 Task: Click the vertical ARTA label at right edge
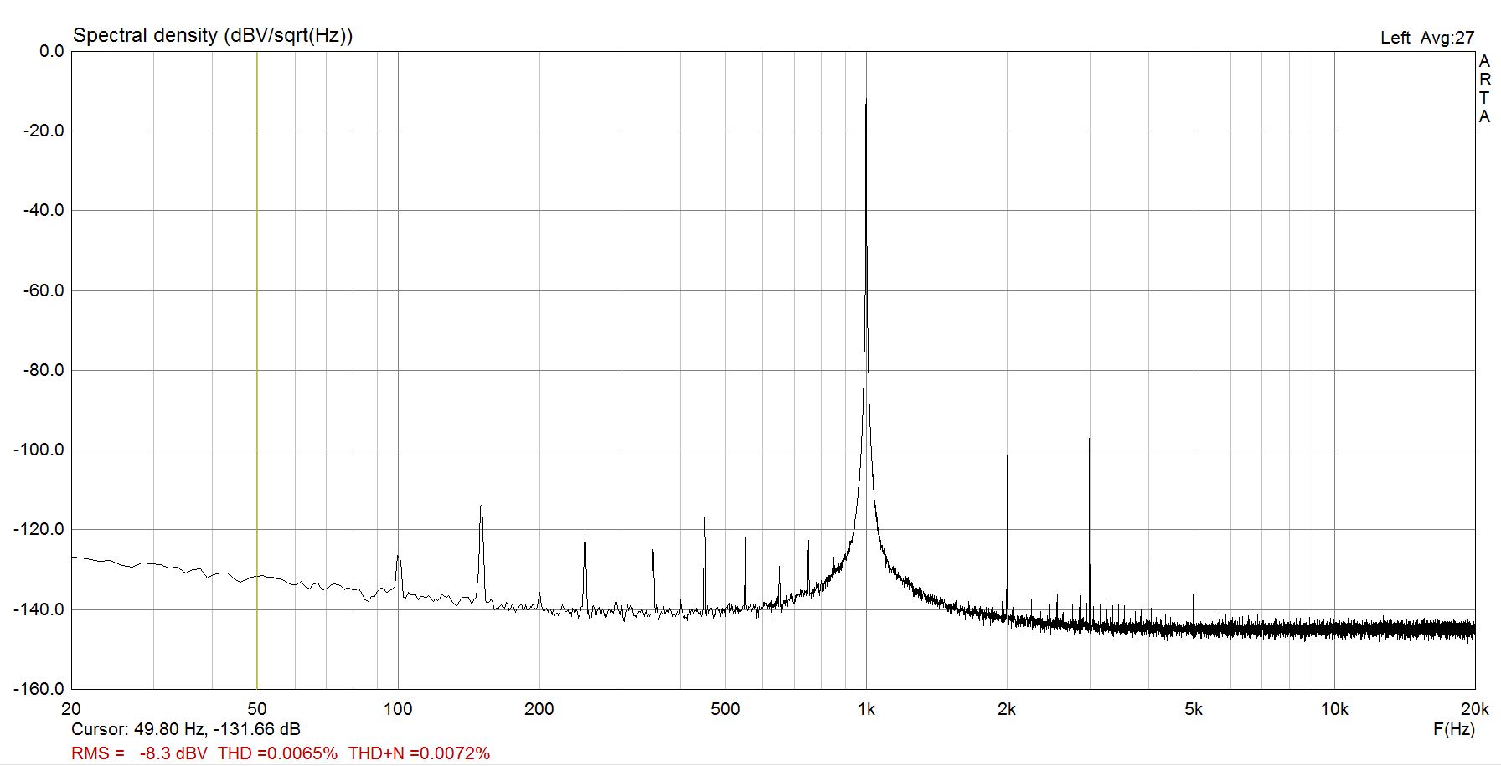pos(1484,89)
